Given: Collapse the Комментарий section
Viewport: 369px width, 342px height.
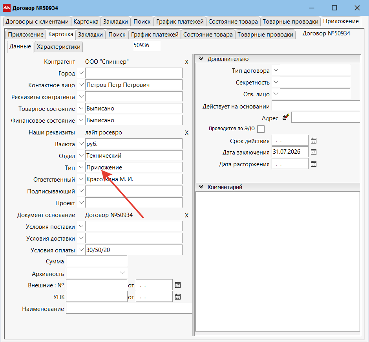Looking at the screenshot, I should point(201,187).
